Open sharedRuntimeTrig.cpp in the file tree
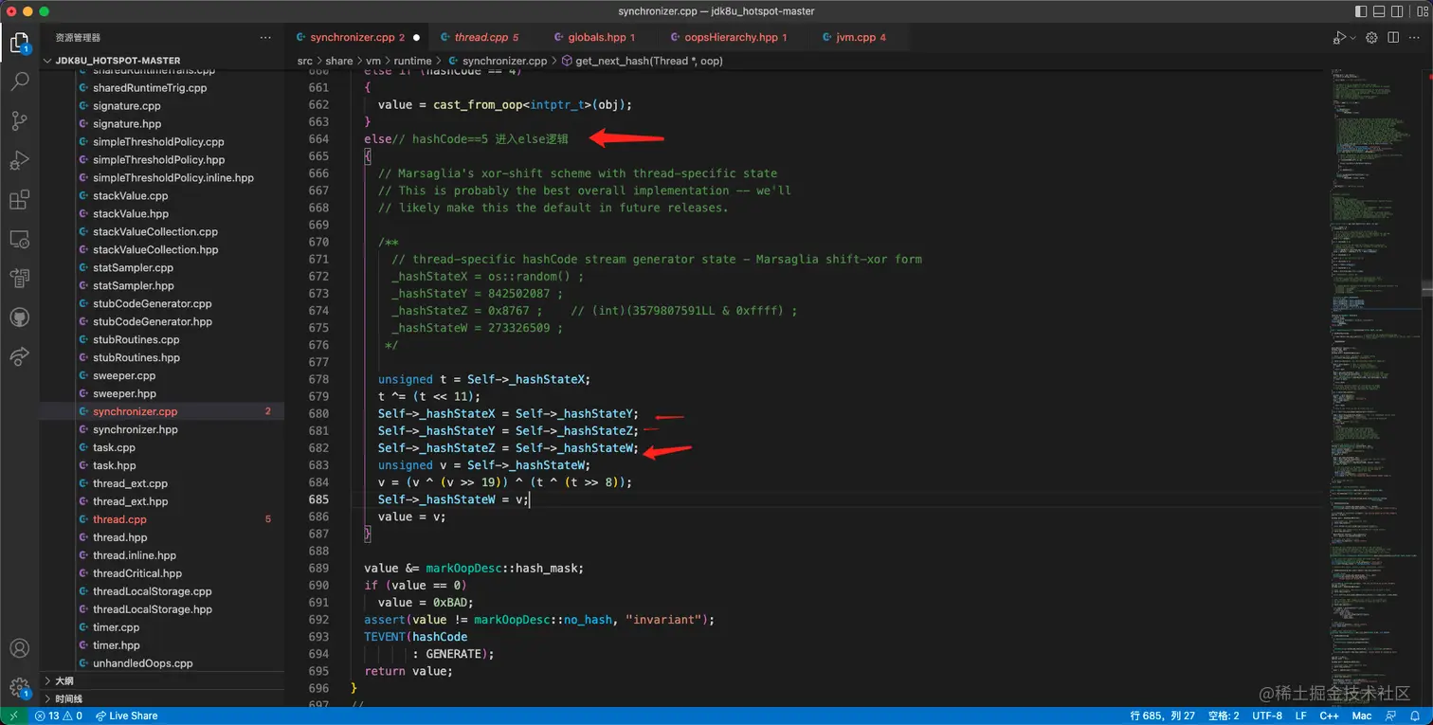Viewport: 1433px width, 725px height. (161, 88)
